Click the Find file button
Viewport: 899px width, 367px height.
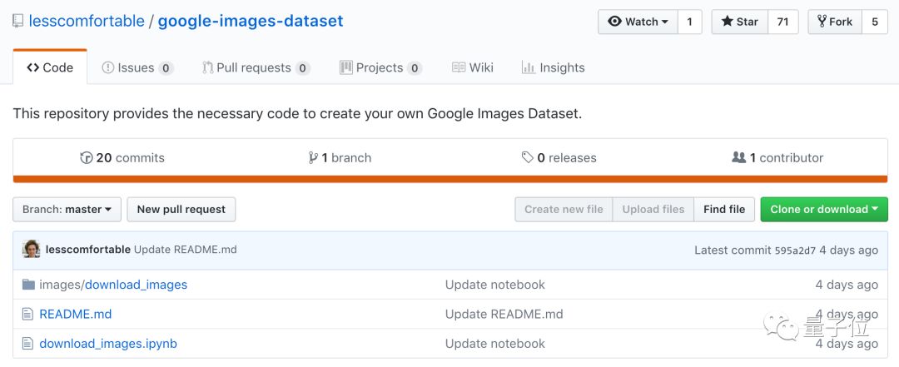coord(724,210)
